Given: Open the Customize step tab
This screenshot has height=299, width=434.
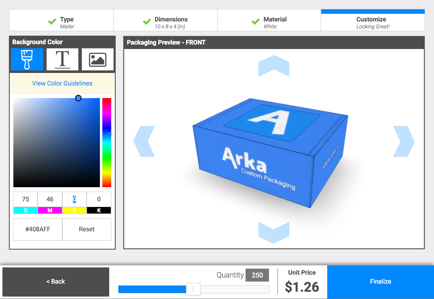Looking at the screenshot, I should (x=373, y=20).
